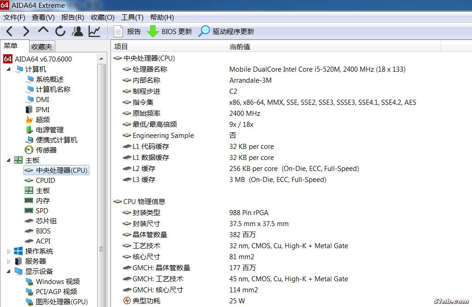
Task: Collapse the 显示设备 tree node
Action: (x=9, y=272)
